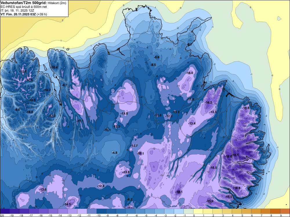290x217 pixels.
Task: Pick the dark blue legend swatch between -10 and -9
Action: (101, 211)
